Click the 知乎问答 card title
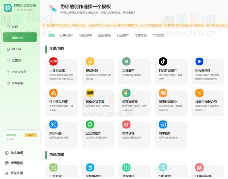Viewport: 228px width, 179px height. (x=55, y=133)
